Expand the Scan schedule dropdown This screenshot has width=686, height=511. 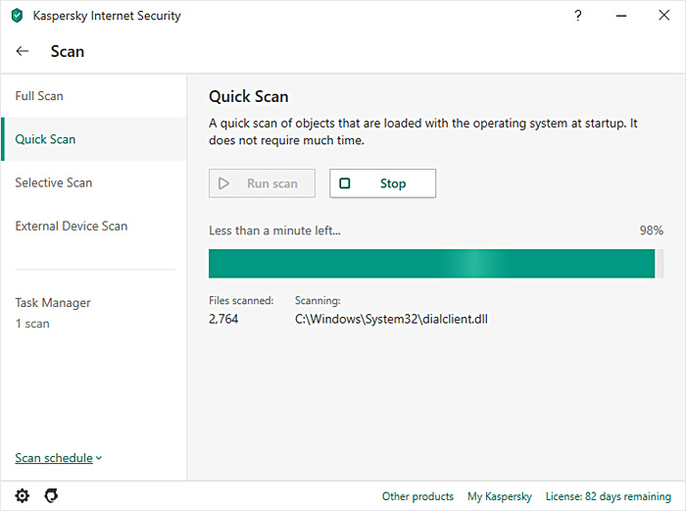coord(59,458)
